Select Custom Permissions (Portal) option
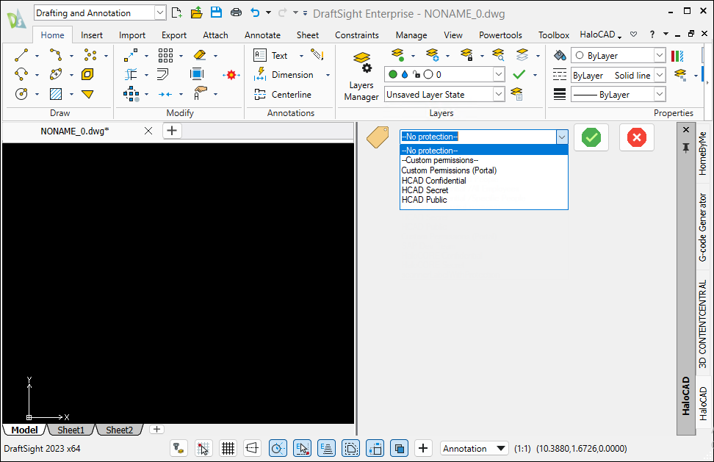 click(x=449, y=170)
